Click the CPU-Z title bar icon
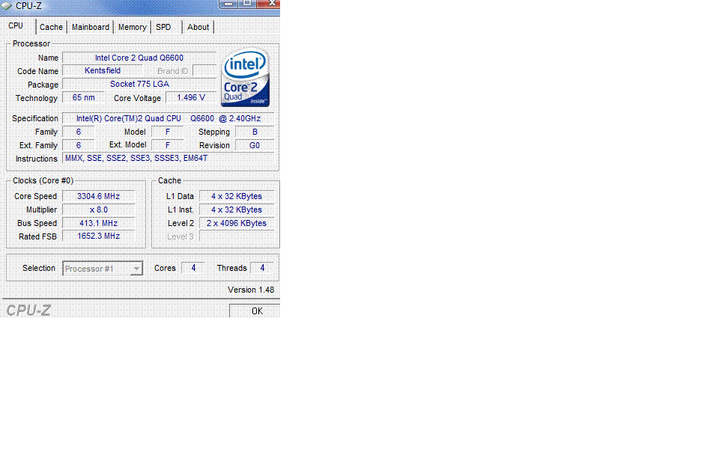 [7, 6]
